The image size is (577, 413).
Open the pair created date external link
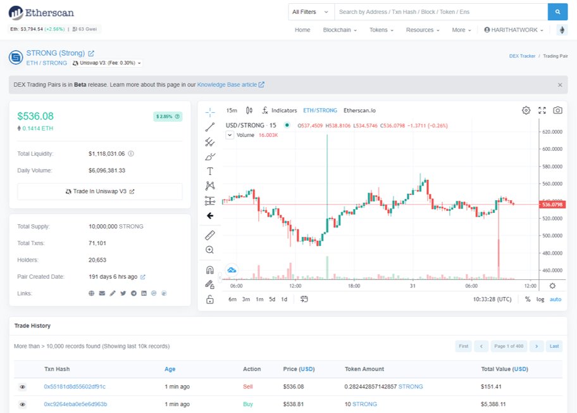pos(143,277)
